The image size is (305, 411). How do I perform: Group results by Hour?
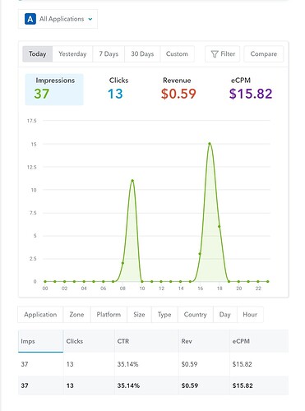coord(250,315)
